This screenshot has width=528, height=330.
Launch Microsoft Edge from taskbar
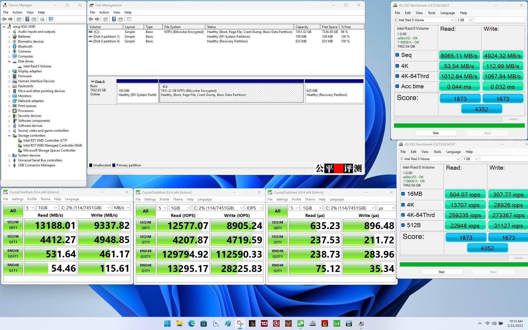191,323
